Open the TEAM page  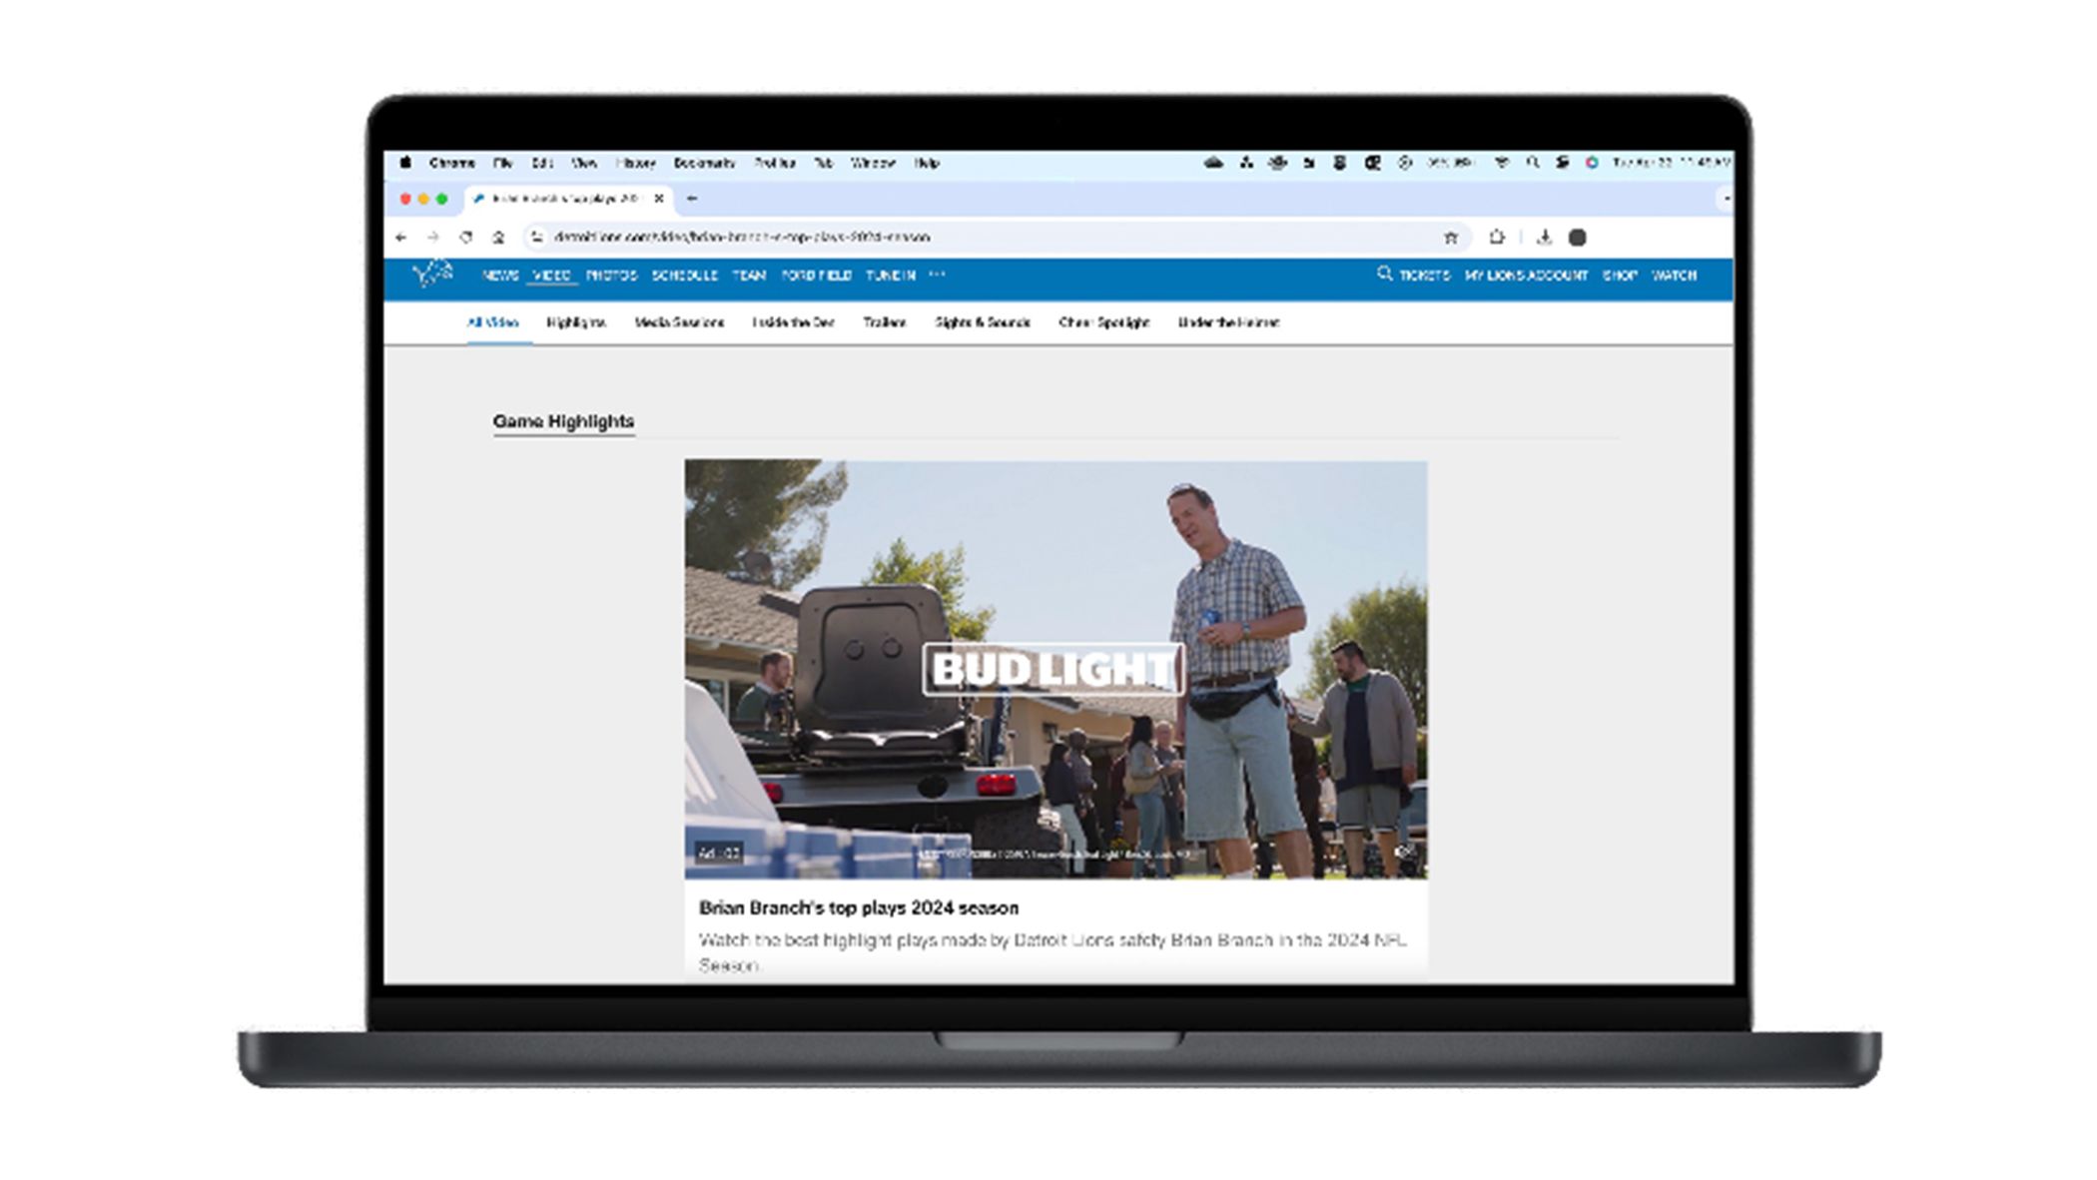(x=749, y=276)
